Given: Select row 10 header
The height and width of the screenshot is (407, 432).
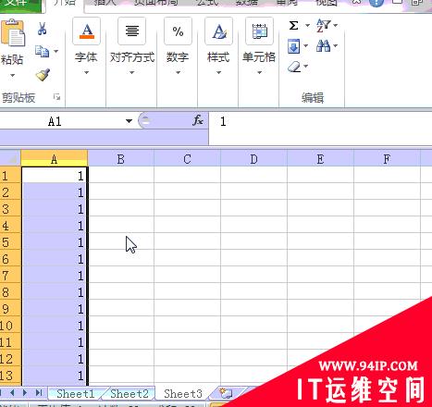Looking at the screenshot, I should (x=10, y=326).
